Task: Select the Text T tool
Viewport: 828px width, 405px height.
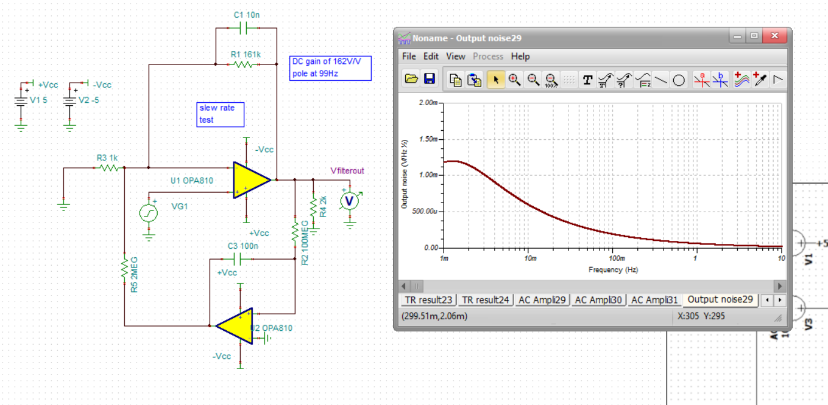Action: 587,80
